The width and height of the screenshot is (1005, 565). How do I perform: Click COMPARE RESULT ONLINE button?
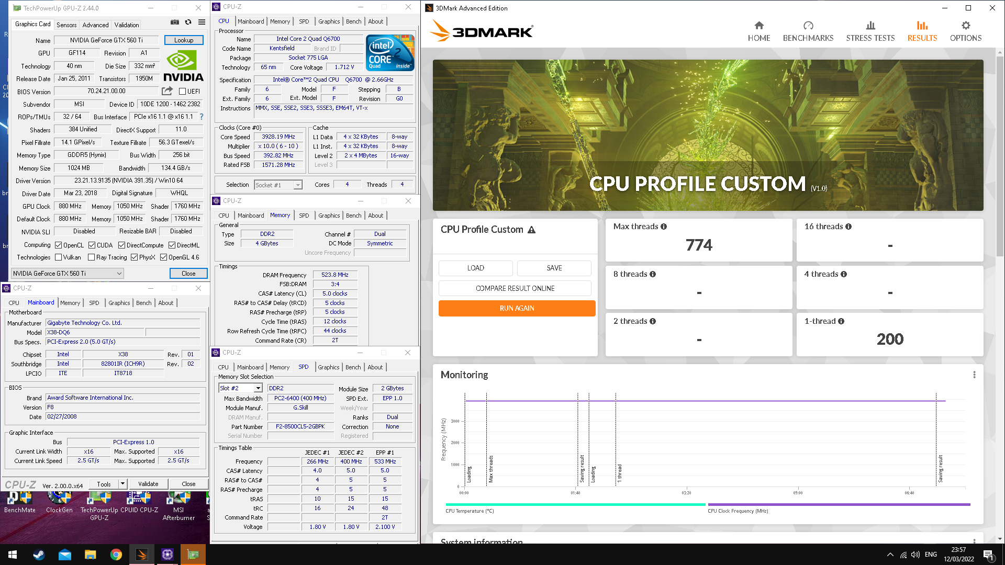coord(515,288)
